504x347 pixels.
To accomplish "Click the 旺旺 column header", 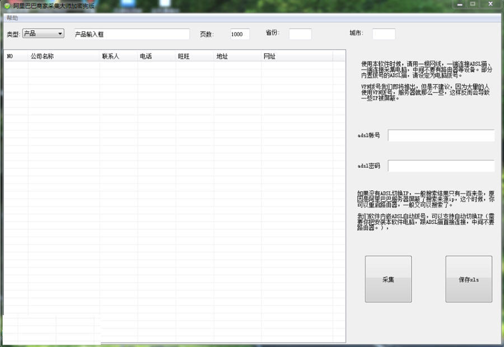I will tap(195, 56).
